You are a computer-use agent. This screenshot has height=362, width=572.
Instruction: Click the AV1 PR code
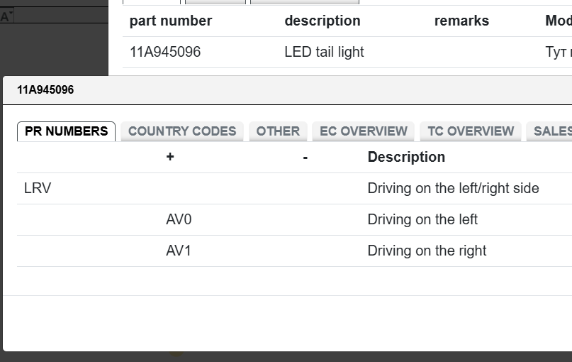pos(179,251)
